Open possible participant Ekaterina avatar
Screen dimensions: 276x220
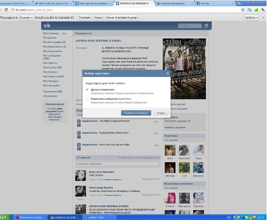point(199,198)
